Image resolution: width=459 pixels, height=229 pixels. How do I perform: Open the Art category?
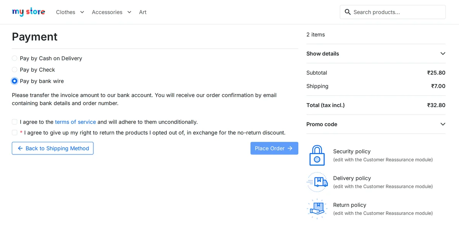(143, 12)
